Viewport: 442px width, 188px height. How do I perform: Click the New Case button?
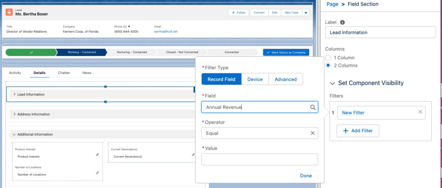pyautogui.click(x=291, y=13)
